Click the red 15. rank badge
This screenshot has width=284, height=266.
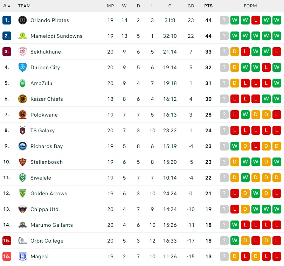coord(7,241)
